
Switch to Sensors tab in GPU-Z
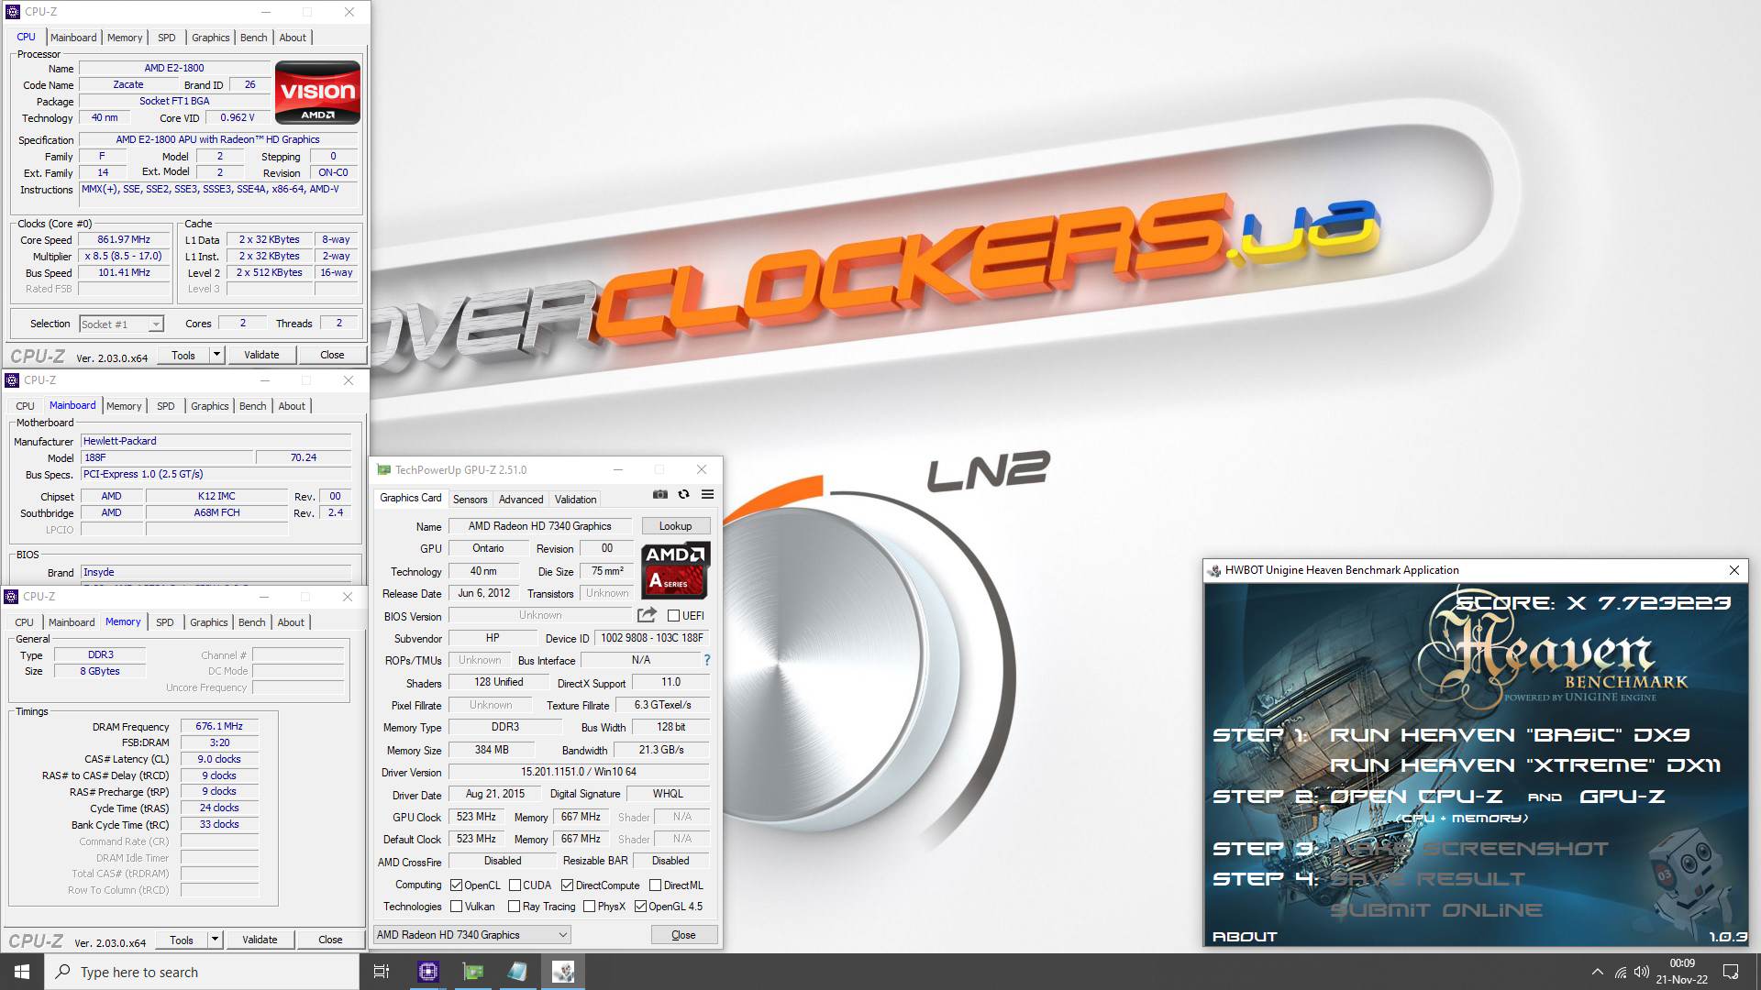(471, 500)
